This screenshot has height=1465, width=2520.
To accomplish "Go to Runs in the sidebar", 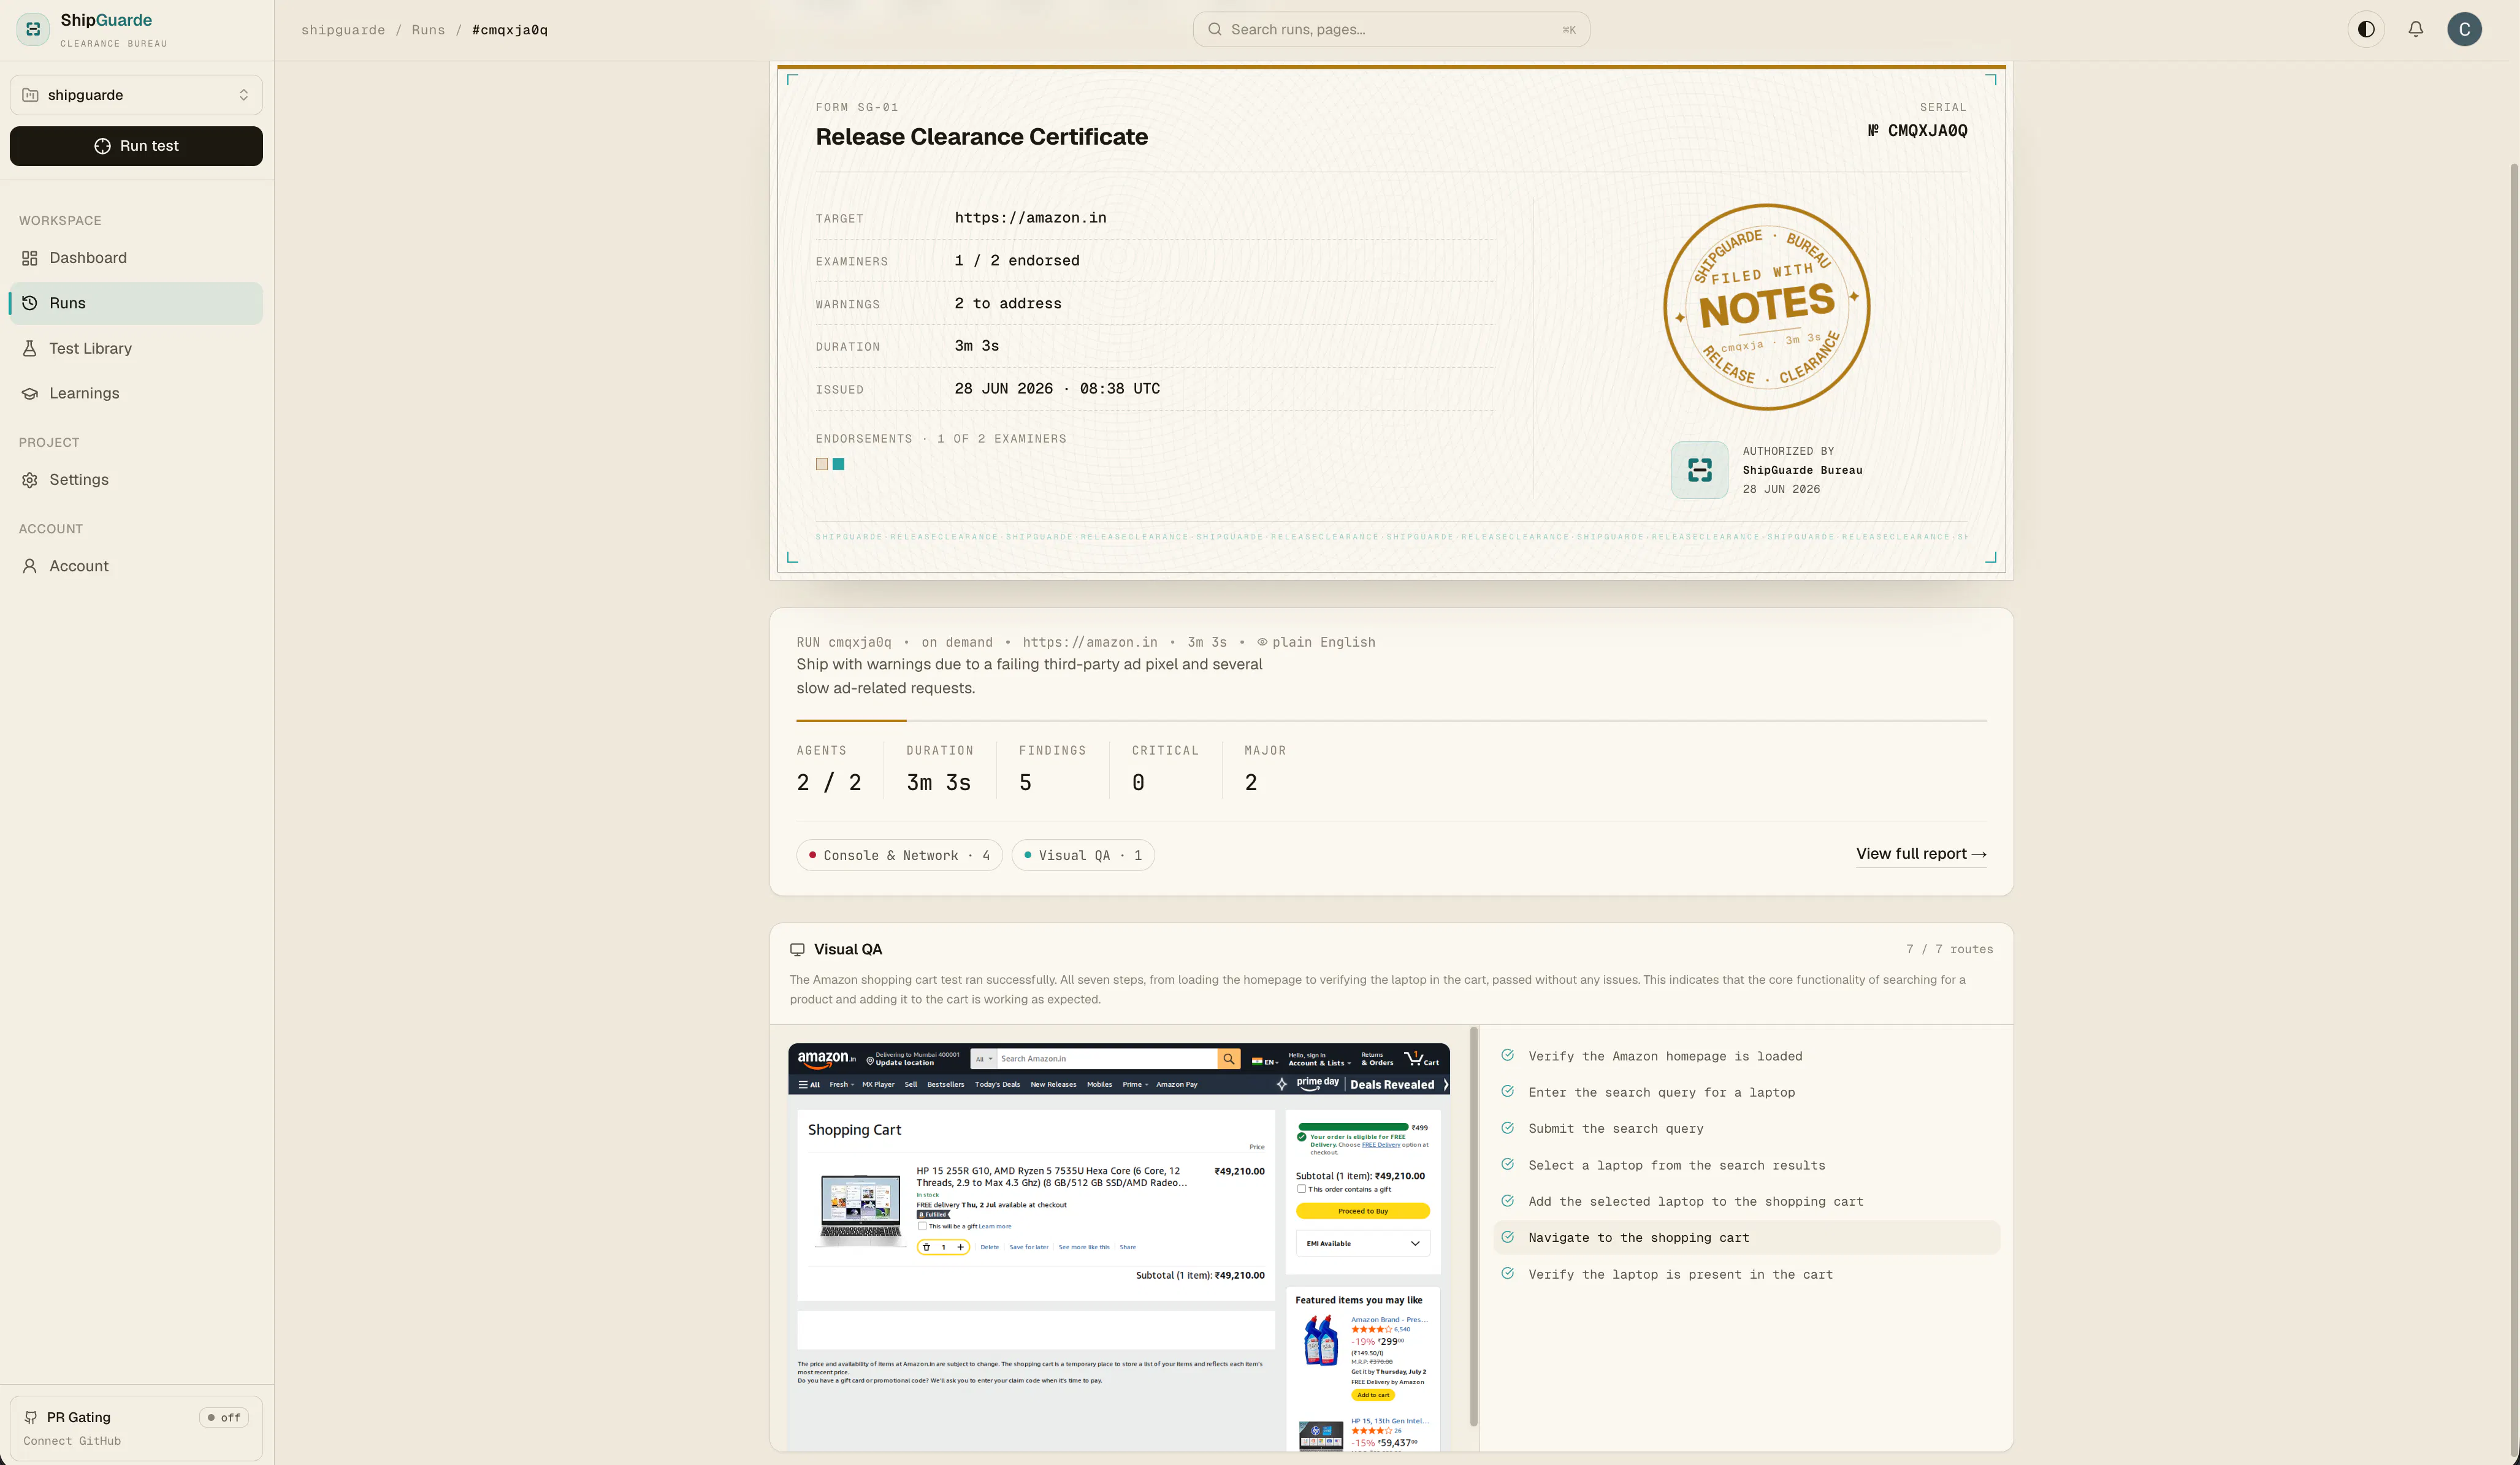I will (136, 303).
